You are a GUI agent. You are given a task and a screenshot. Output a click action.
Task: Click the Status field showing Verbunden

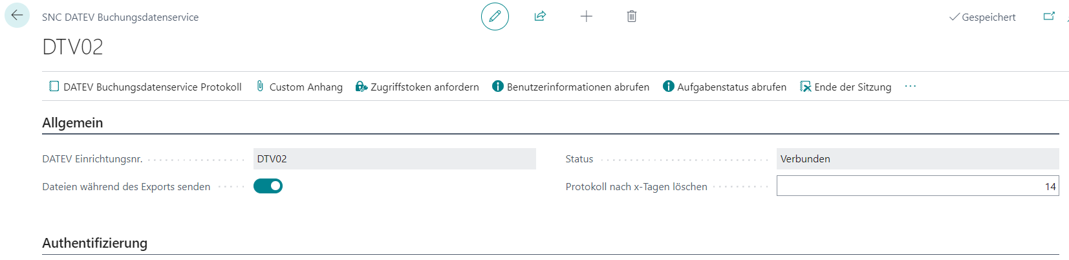tap(917, 159)
